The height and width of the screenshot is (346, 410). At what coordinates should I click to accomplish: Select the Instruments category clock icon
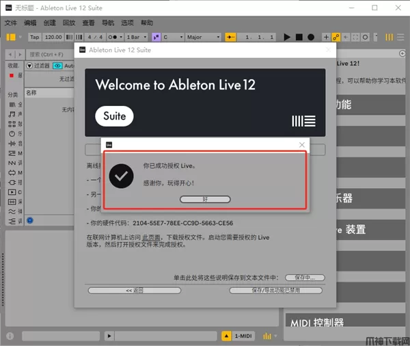tap(12, 134)
